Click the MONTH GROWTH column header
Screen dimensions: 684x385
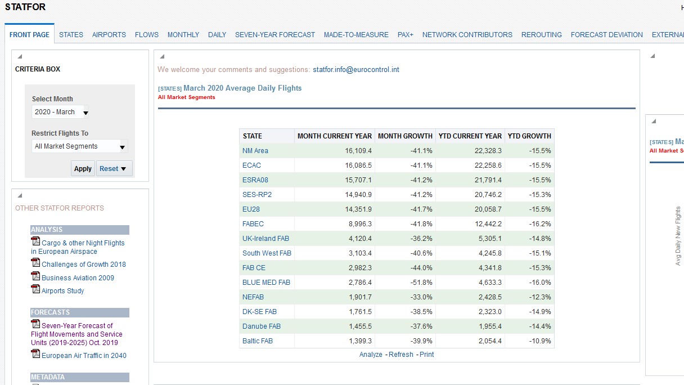(405, 136)
